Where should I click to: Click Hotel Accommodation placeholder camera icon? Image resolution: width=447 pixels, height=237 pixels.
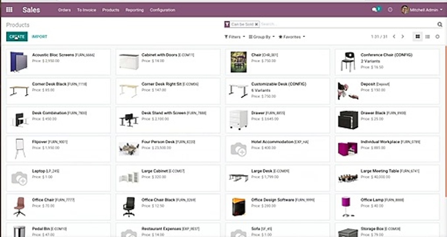point(239,149)
